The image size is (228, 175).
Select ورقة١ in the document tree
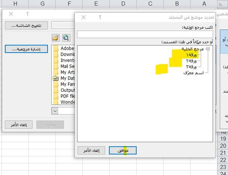point(191,55)
